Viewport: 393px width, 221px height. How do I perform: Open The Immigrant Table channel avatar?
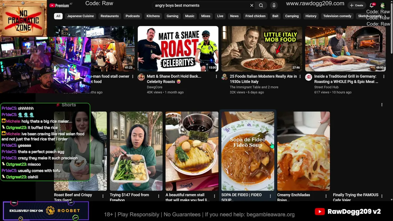tap(224, 77)
